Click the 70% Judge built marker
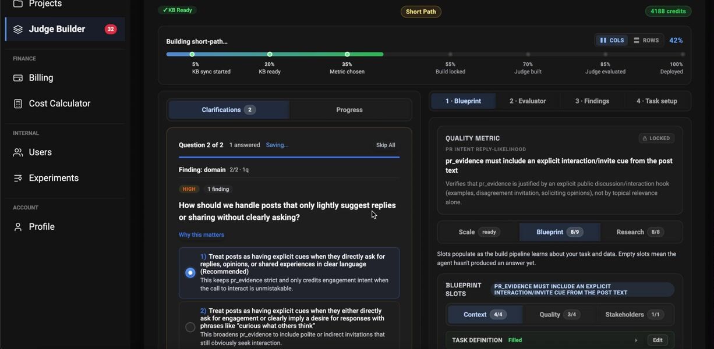The width and height of the screenshot is (714, 349). (x=528, y=55)
